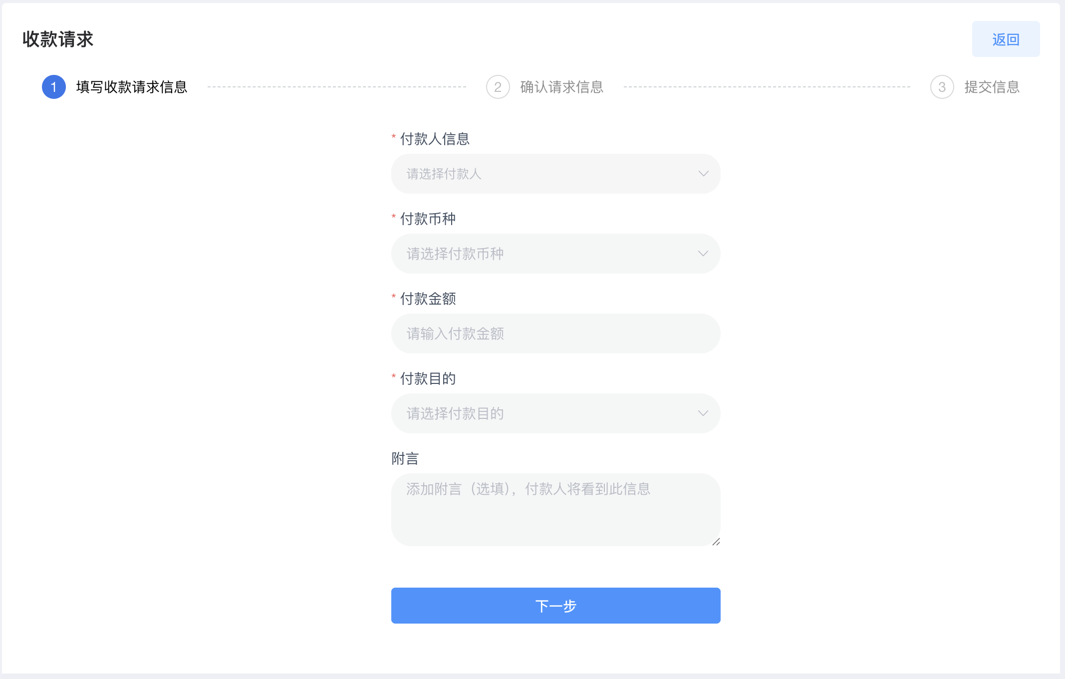Screen dimensions: 1065x679
Task: Focus the 请输入付款金额 input field
Action: click(x=555, y=334)
